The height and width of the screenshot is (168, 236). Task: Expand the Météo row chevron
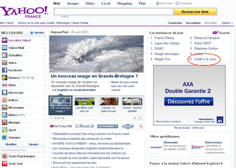click(44, 115)
